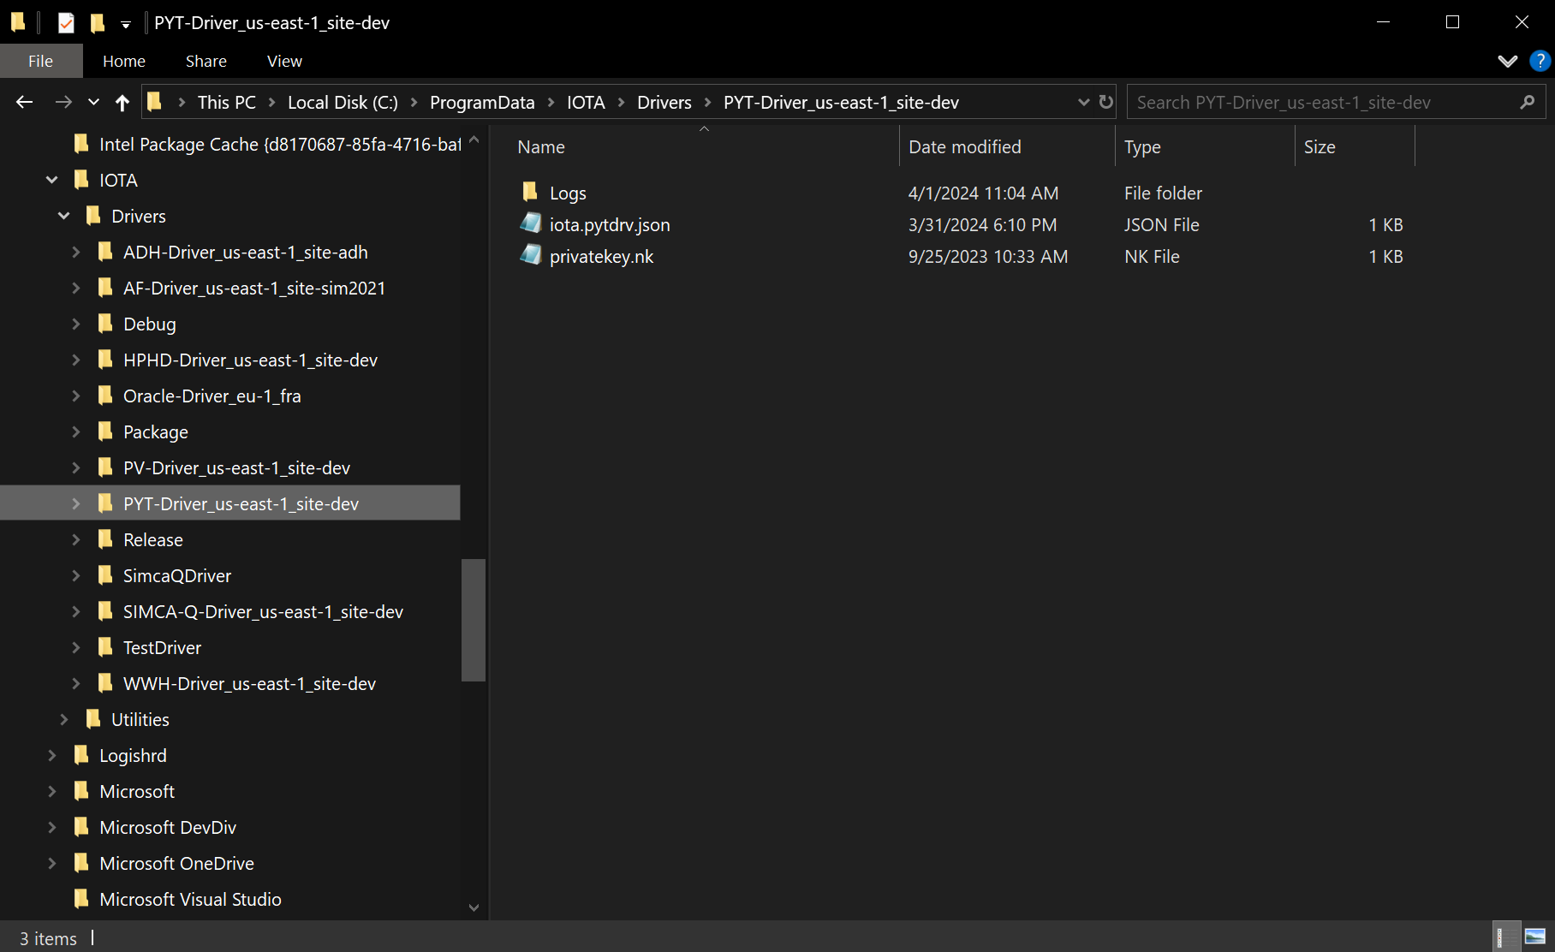Click navigation pane scroll up arrow
Viewport: 1555px width, 952px height.
(474, 138)
